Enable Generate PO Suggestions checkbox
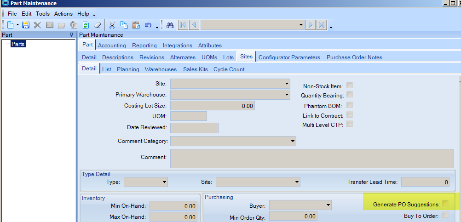Image resolution: width=461 pixels, height=222 pixels. coord(445,204)
